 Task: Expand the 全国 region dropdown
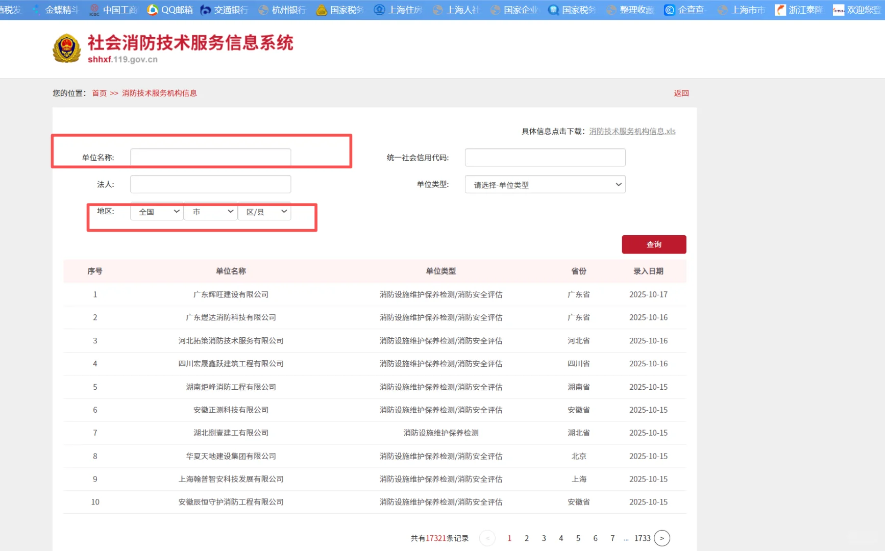click(156, 211)
